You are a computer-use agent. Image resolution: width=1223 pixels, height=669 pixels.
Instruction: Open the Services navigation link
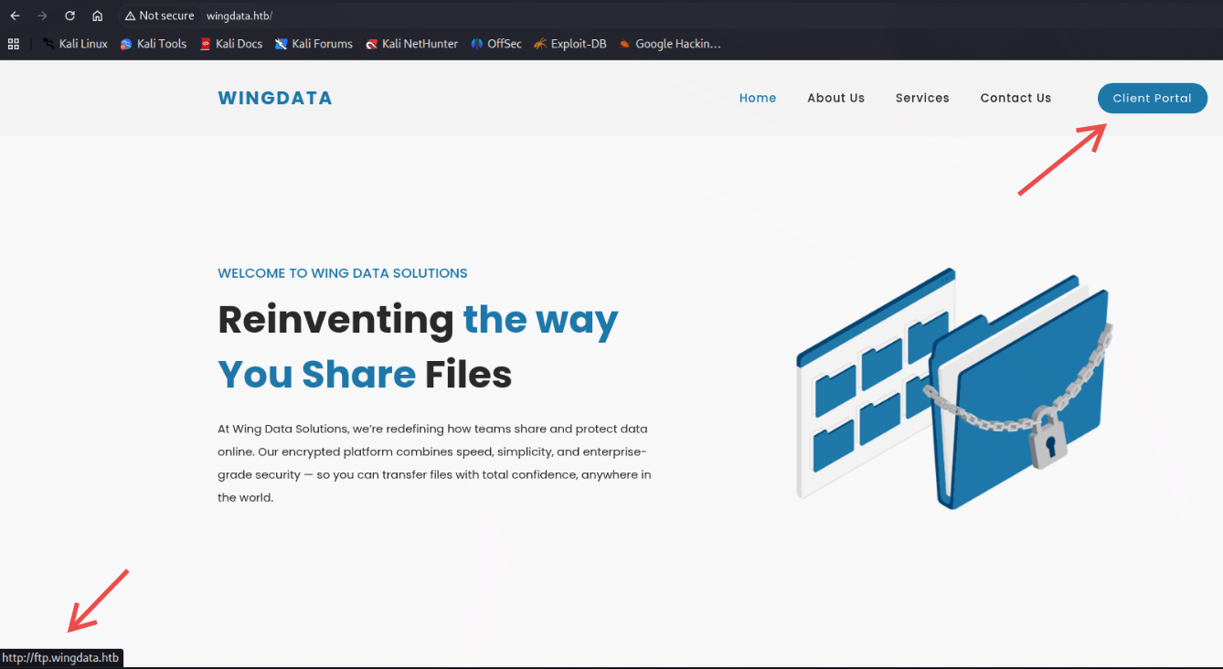922,98
